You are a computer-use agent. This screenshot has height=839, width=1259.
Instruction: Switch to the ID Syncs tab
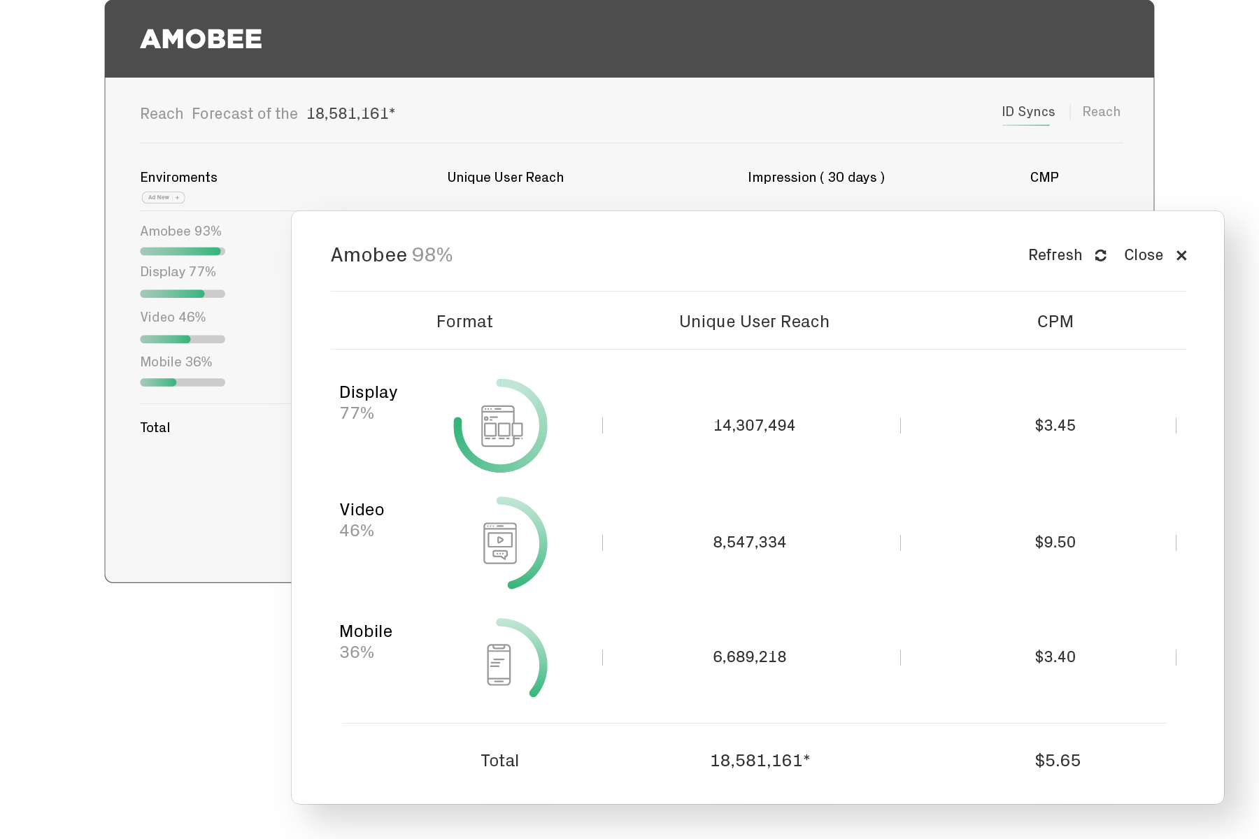pyautogui.click(x=1027, y=112)
